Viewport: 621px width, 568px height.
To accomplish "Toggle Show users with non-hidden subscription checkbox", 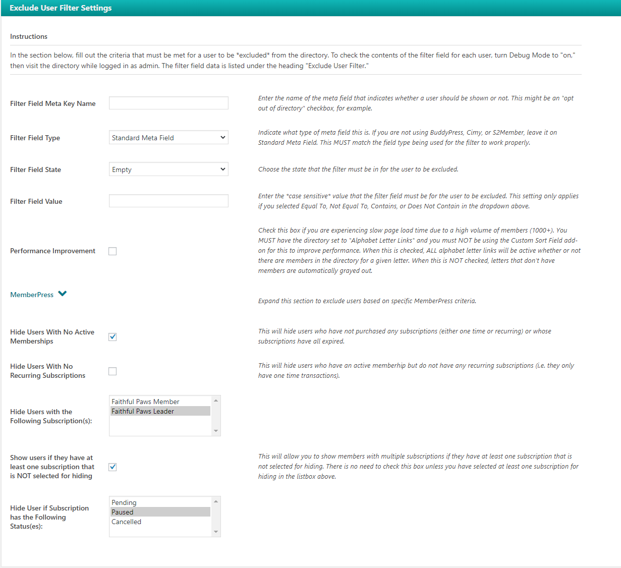I will coord(112,467).
